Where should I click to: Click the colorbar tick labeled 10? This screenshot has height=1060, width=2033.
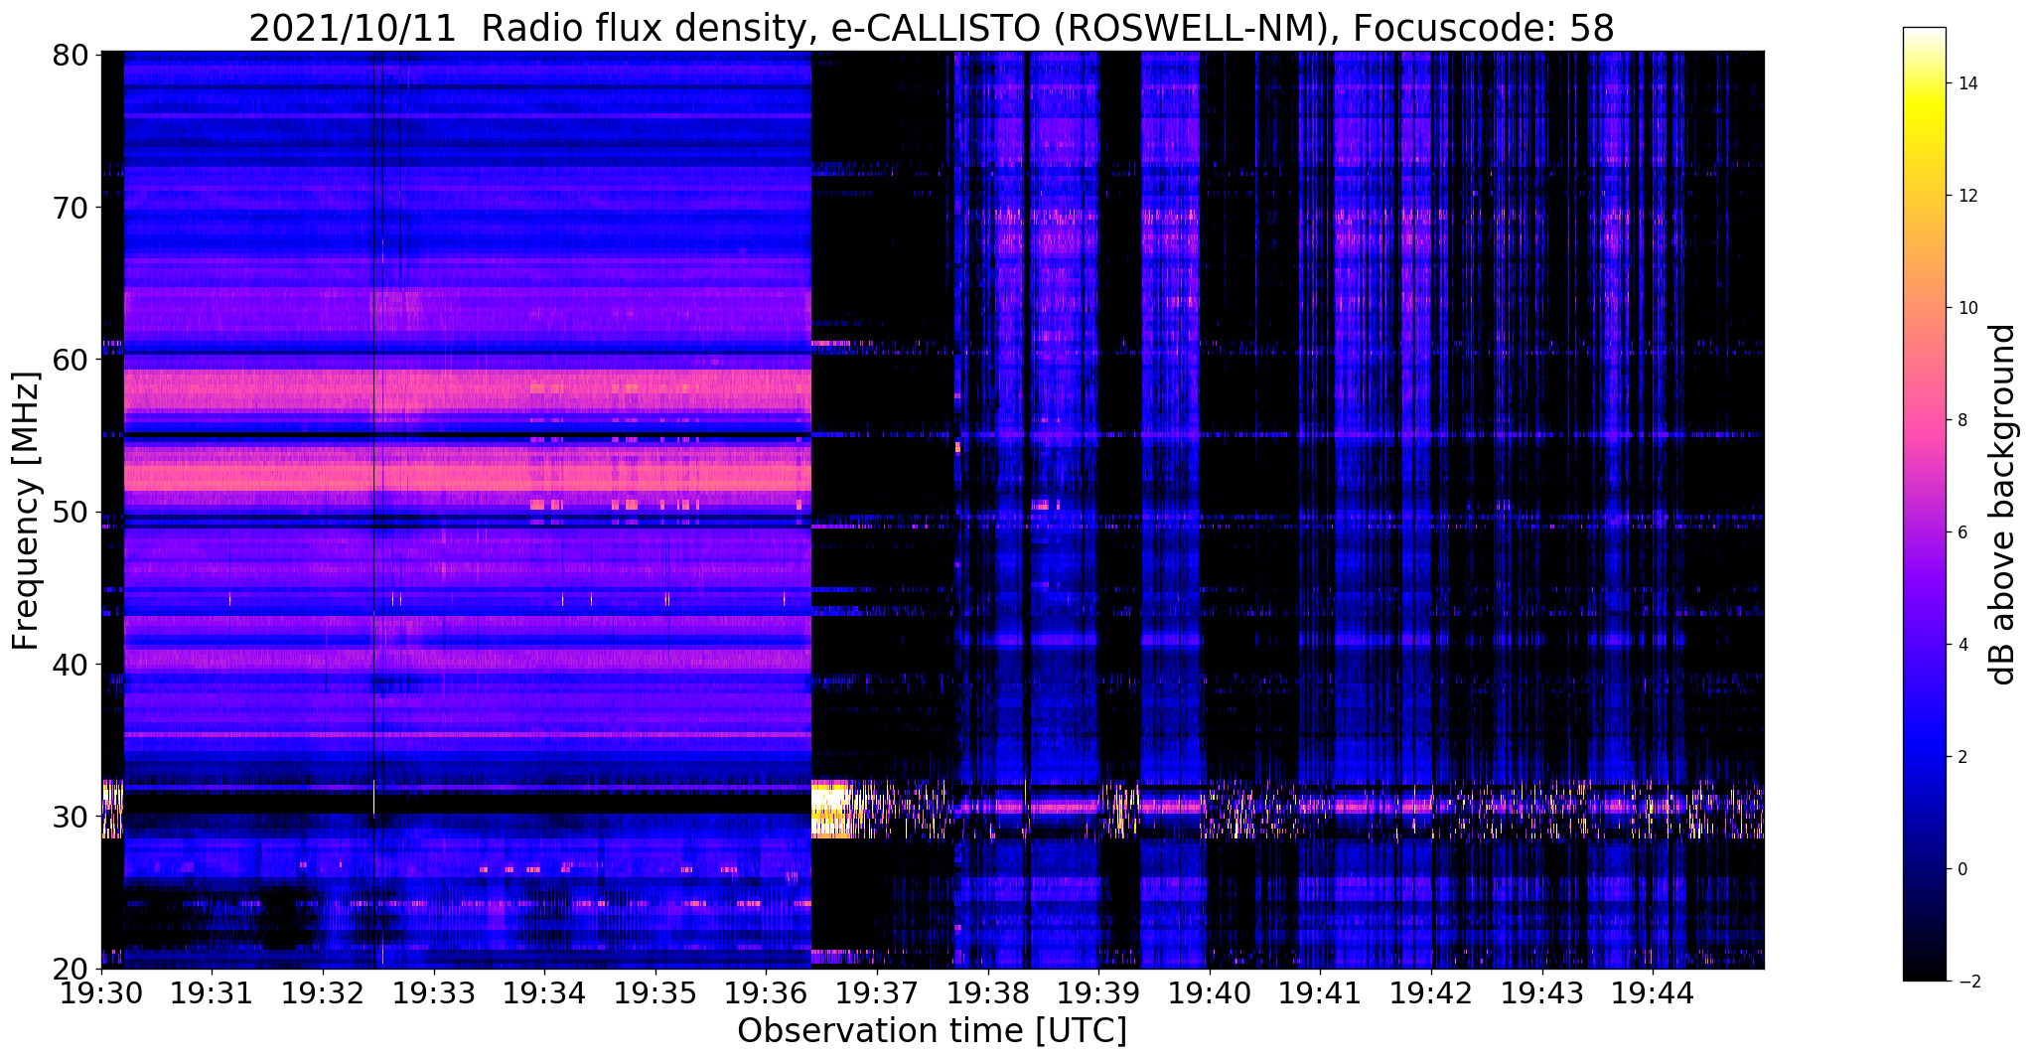pos(1966,308)
